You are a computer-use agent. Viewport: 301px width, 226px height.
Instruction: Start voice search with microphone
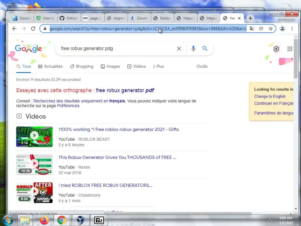193,49
